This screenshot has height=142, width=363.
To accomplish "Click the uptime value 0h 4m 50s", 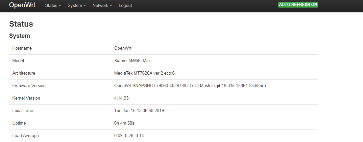I will click(124, 123).
